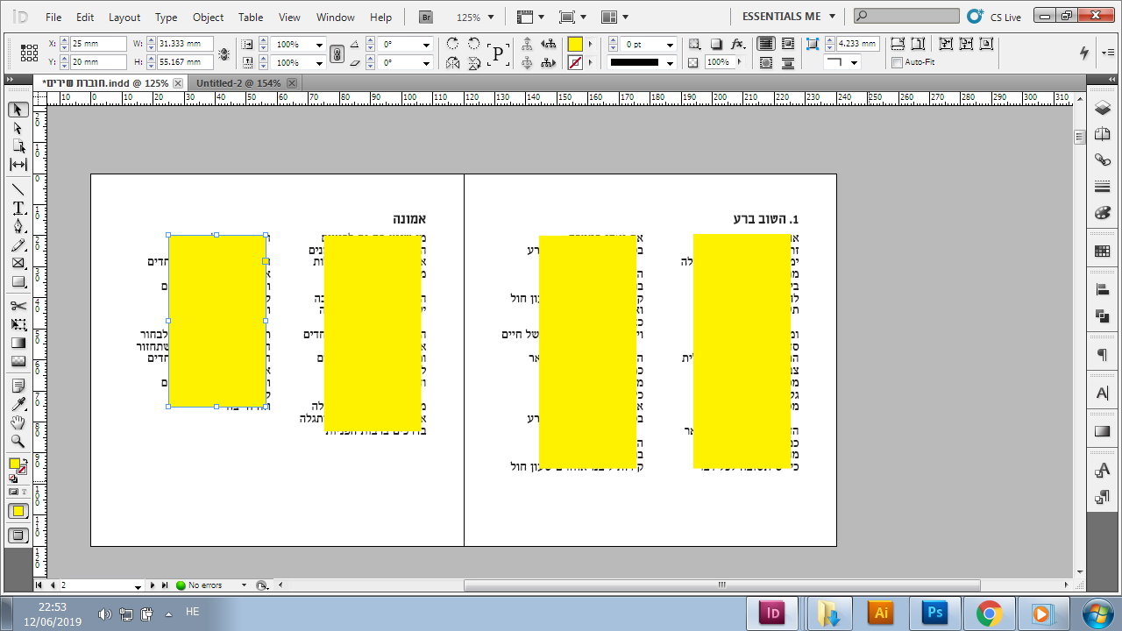This screenshot has height=631, width=1122.
Task: Open the scale Y percentage dropdown
Action: [x=318, y=63]
